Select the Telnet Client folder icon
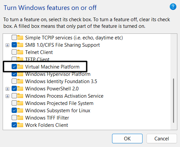This screenshot has height=147, width=180. pyautogui.click(x=20, y=52)
